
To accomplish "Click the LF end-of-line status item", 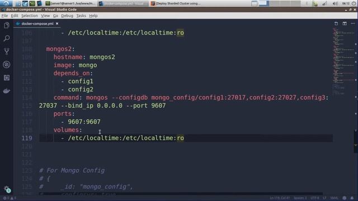I will pos(324,198).
